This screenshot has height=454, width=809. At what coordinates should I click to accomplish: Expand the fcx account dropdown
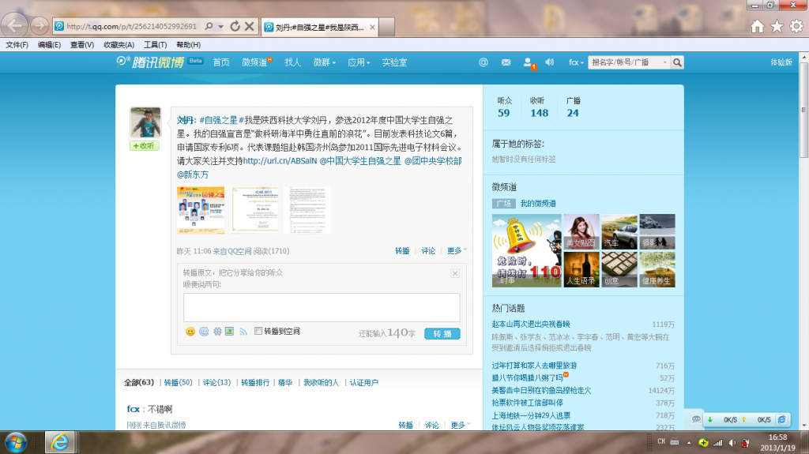click(x=576, y=62)
